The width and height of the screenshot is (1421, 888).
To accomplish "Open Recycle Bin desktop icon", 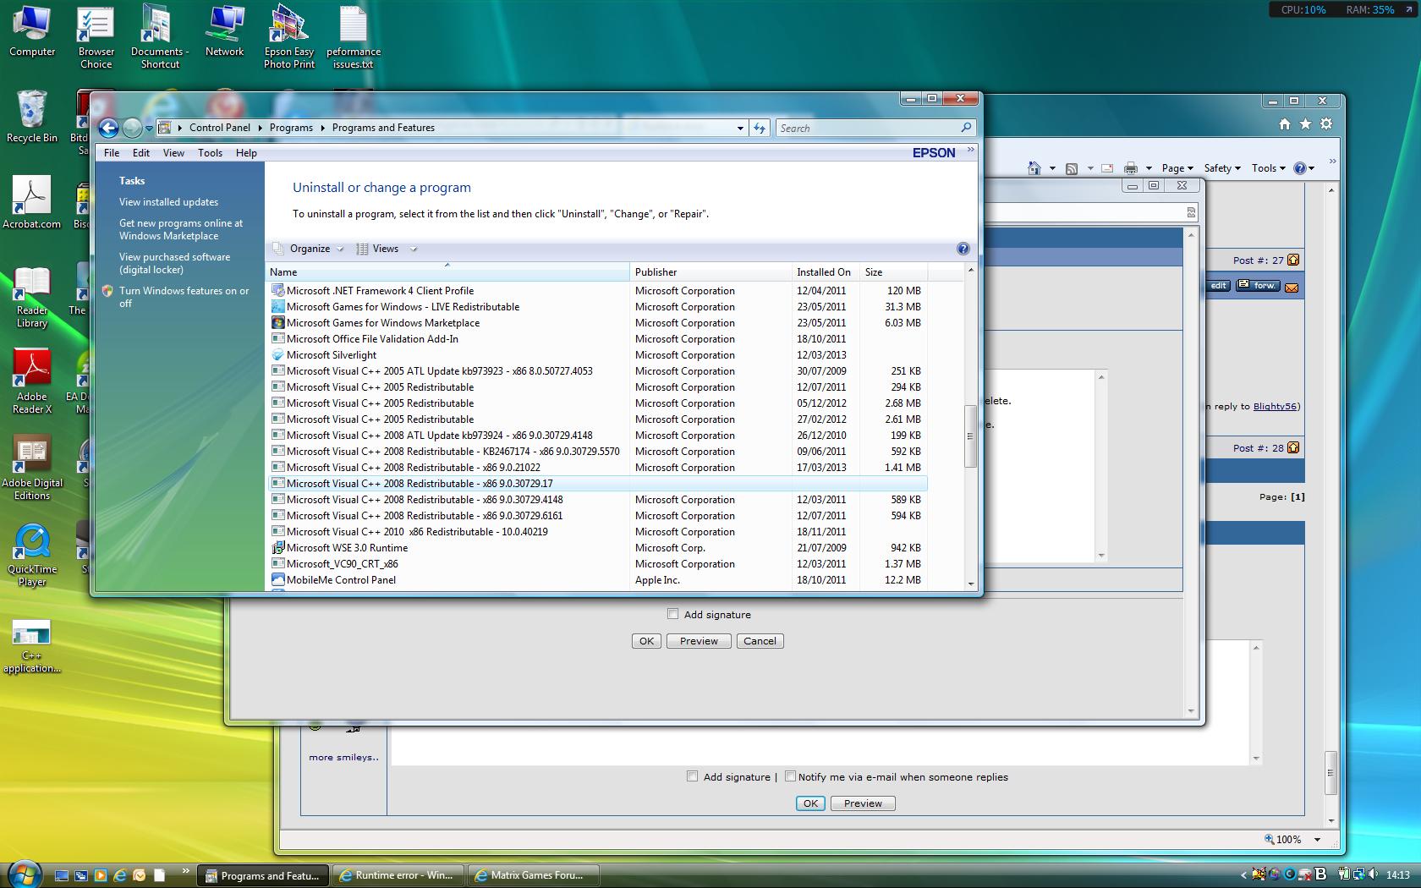I will 32,117.
